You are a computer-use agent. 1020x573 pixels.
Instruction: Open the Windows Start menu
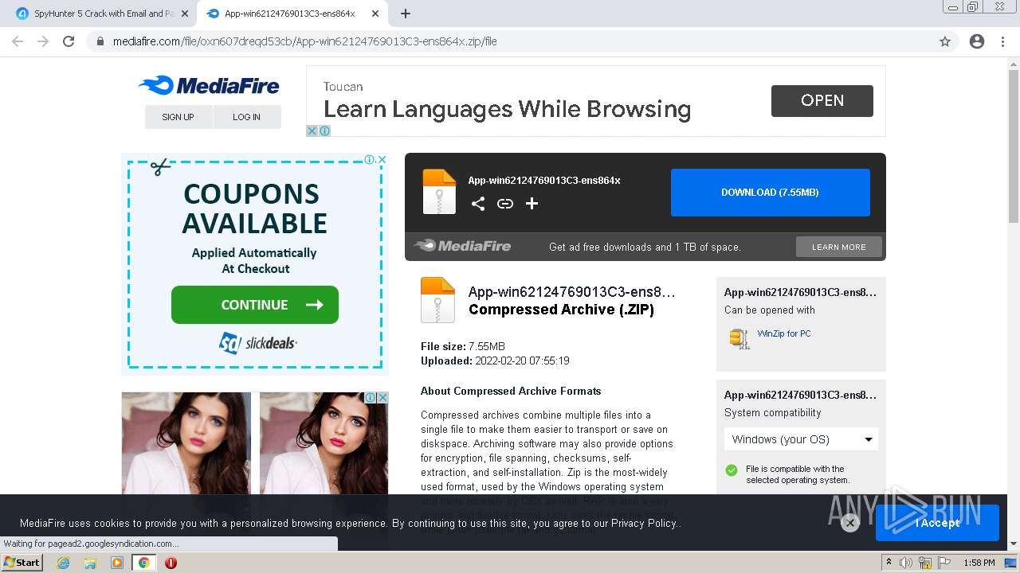(22, 563)
